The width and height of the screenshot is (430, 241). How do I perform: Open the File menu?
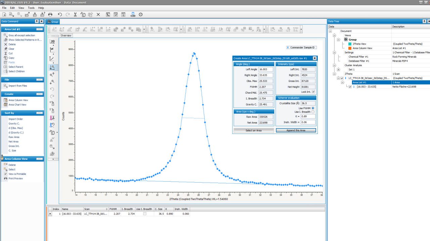pos(4,8)
